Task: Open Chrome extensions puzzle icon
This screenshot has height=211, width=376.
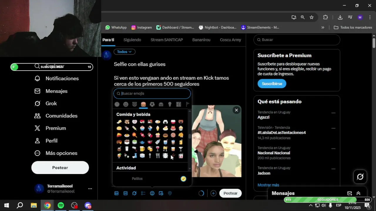Action: 325,17
